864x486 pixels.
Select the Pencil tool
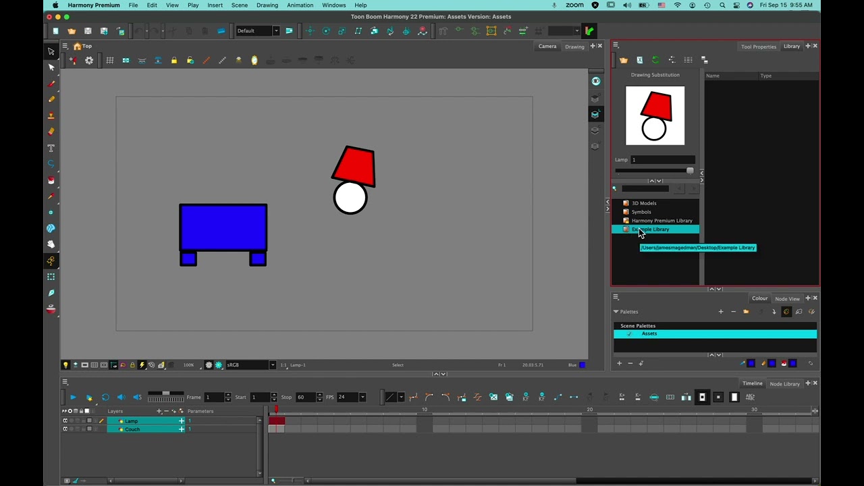click(x=51, y=99)
